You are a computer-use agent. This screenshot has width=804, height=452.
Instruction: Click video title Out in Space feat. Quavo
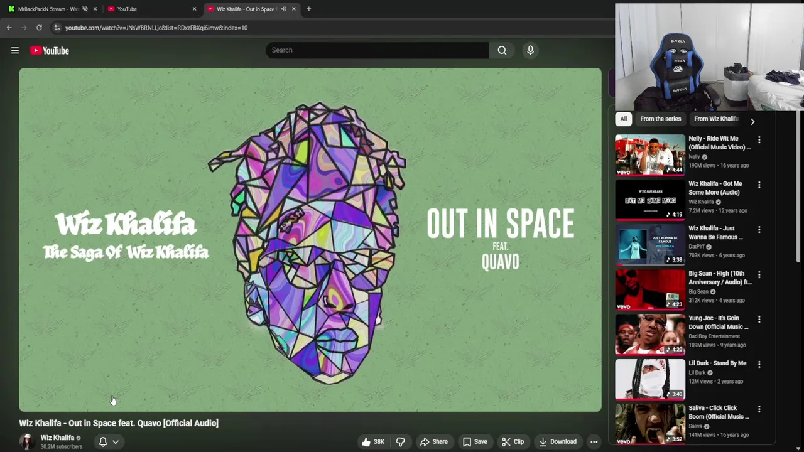pos(119,423)
